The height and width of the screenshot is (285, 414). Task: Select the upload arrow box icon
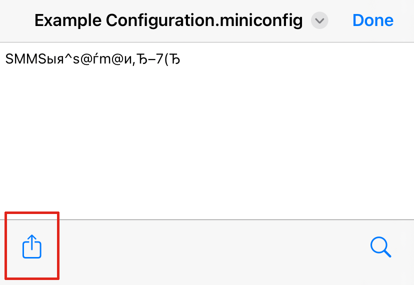[32, 247]
